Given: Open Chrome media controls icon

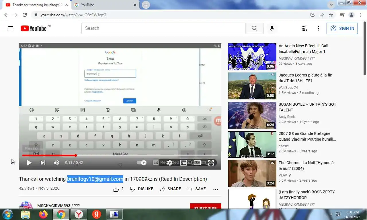Looking at the screenshot, I should click(342, 15).
